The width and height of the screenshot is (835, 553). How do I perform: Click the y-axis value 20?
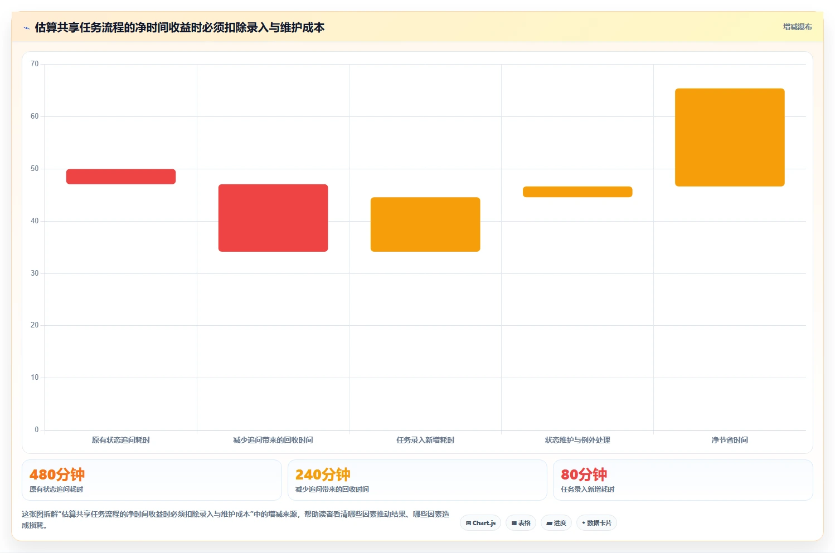coord(35,325)
